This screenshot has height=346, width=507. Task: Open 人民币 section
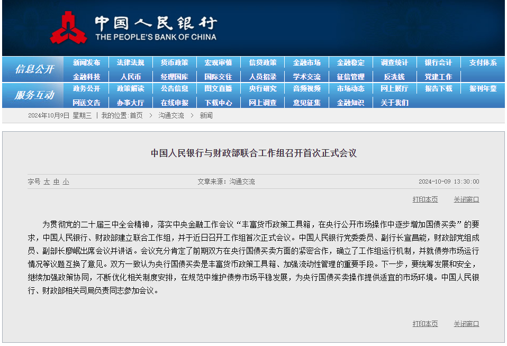coord(130,77)
